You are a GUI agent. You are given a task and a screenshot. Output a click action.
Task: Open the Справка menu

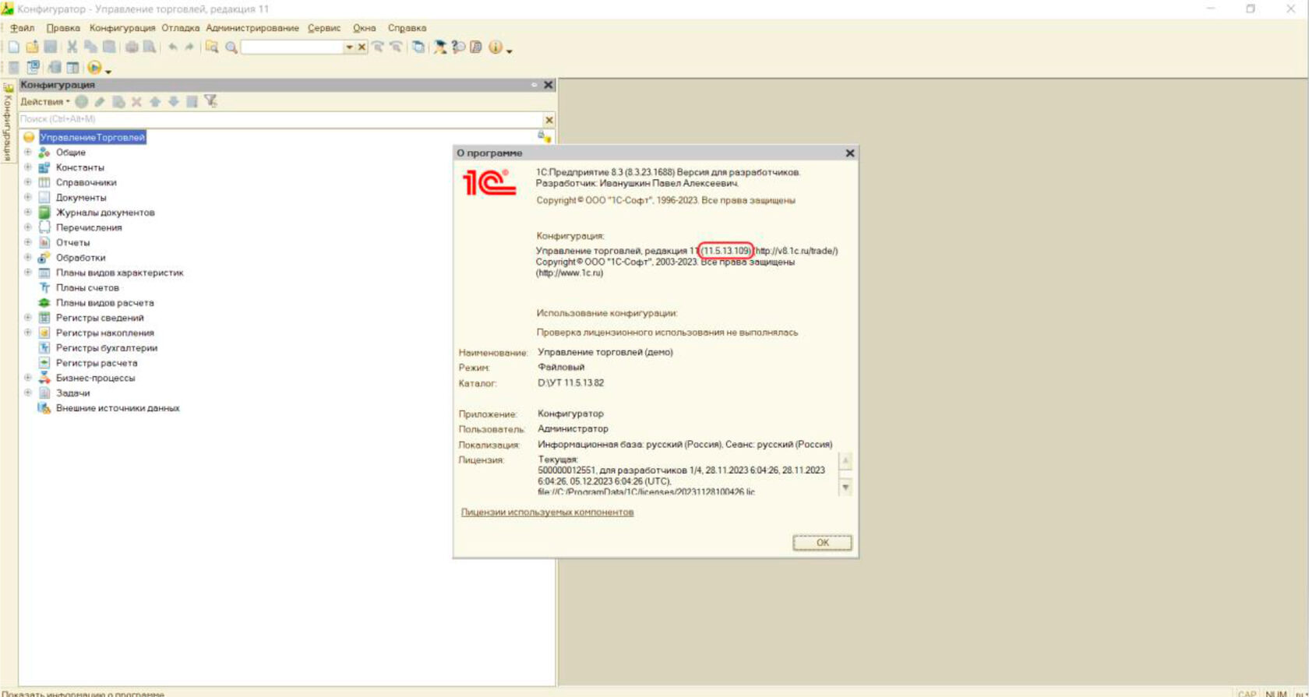point(407,28)
